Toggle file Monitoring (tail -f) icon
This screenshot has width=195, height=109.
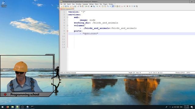(x=124, y=6)
